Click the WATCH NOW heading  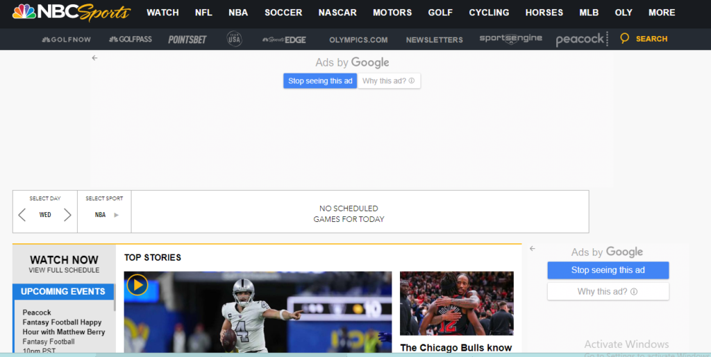(x=64, y=260)
